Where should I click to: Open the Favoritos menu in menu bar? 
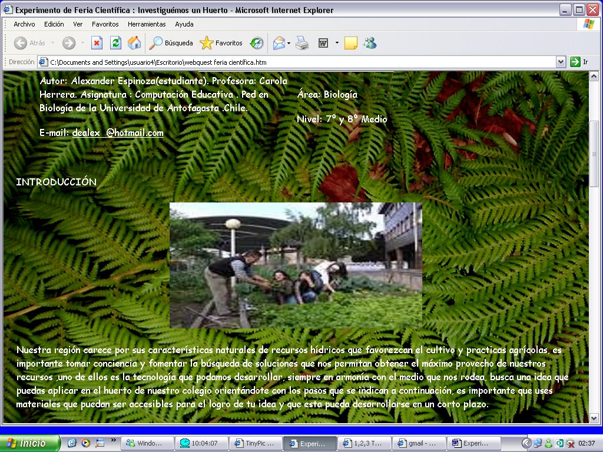click(x=105, y=24)
